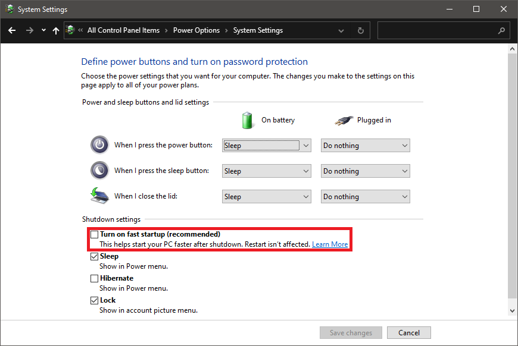Navigate to Power Options breadcrumb
Viewport: 518px width, 346px height.
[x=196, y=30]
